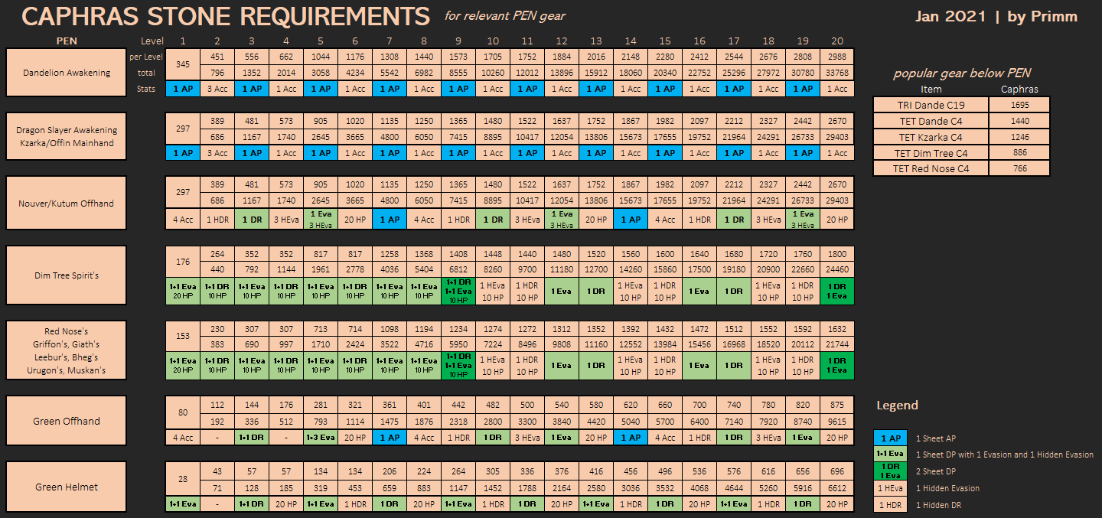
Task: Click the 'popular gear below PEN' heading
Action: point(961,73)
